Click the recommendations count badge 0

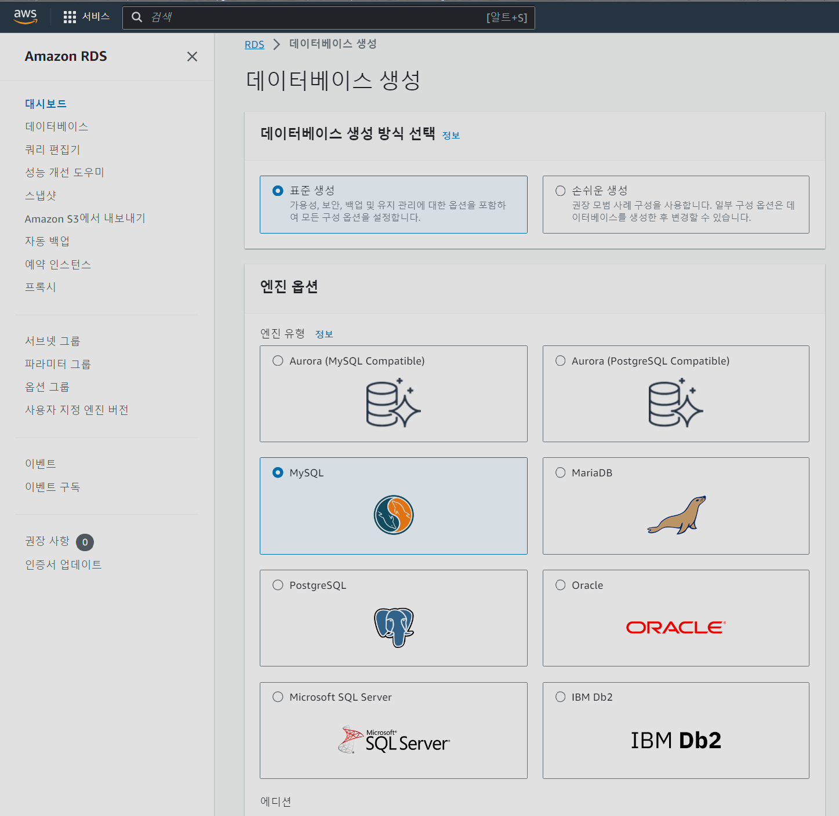pyautogui.click(x=85, y=542)
